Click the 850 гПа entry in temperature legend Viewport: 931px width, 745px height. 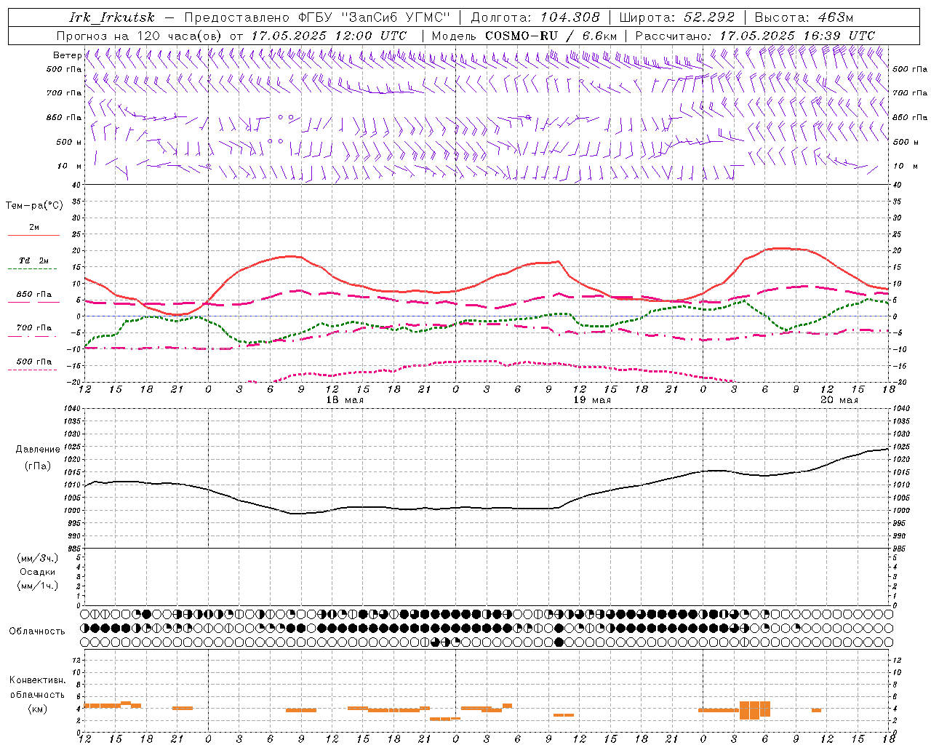point(34,295)
